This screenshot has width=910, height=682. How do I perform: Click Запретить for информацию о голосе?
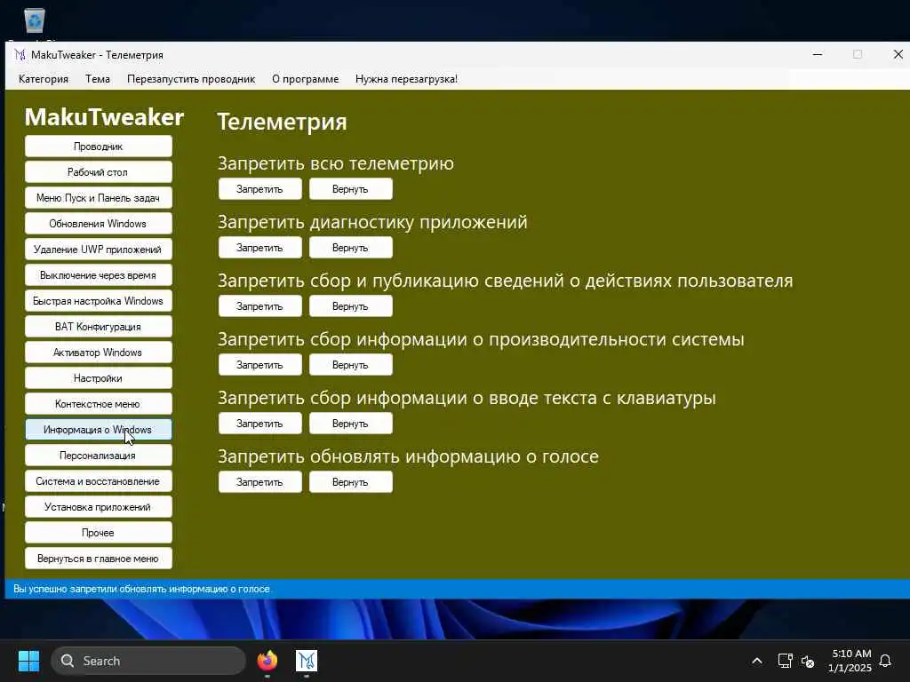(x=260, y=482)
